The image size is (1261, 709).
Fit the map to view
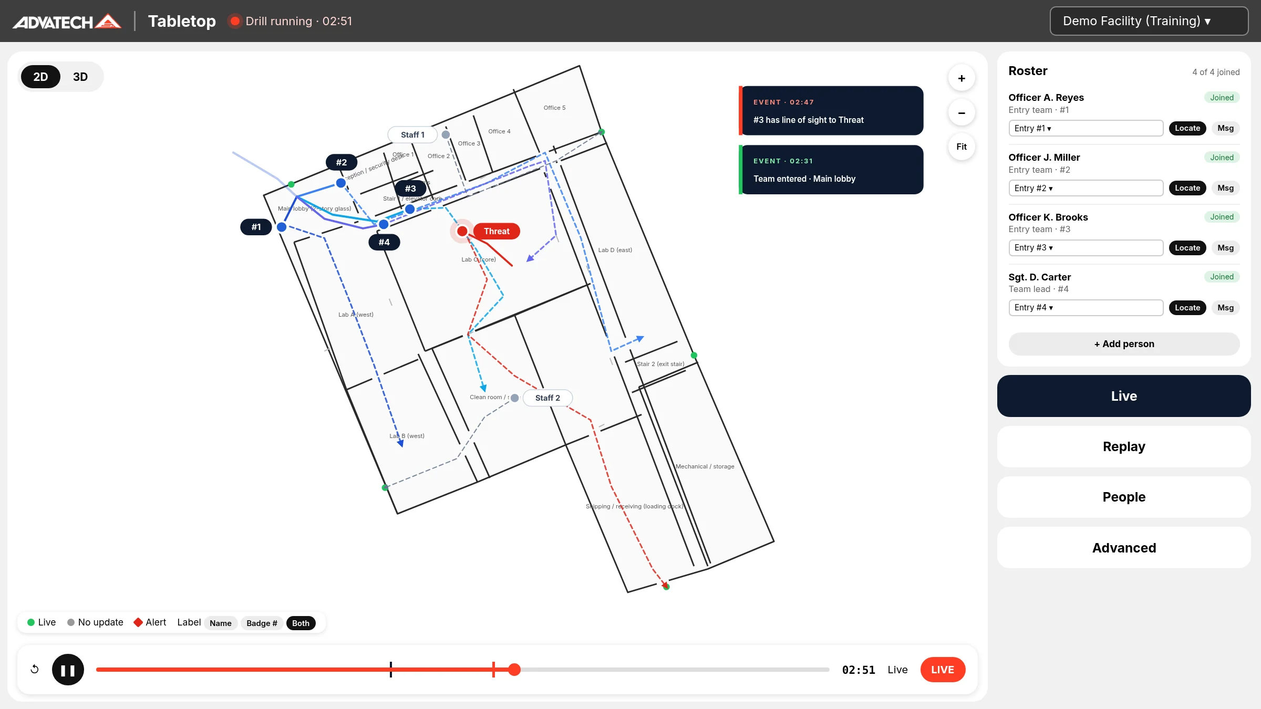point(962,147)
